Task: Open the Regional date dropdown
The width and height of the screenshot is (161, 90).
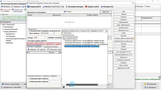Action: click(x=61, y=82)
